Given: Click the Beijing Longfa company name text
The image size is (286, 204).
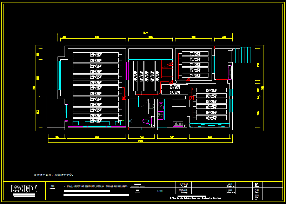Looking at the screenshot, I should coord(195,198).
